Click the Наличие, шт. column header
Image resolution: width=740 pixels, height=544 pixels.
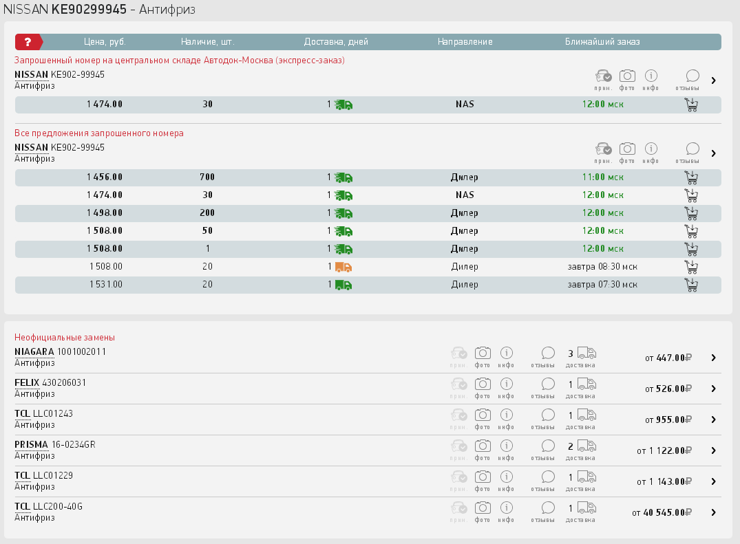point(208,42)
